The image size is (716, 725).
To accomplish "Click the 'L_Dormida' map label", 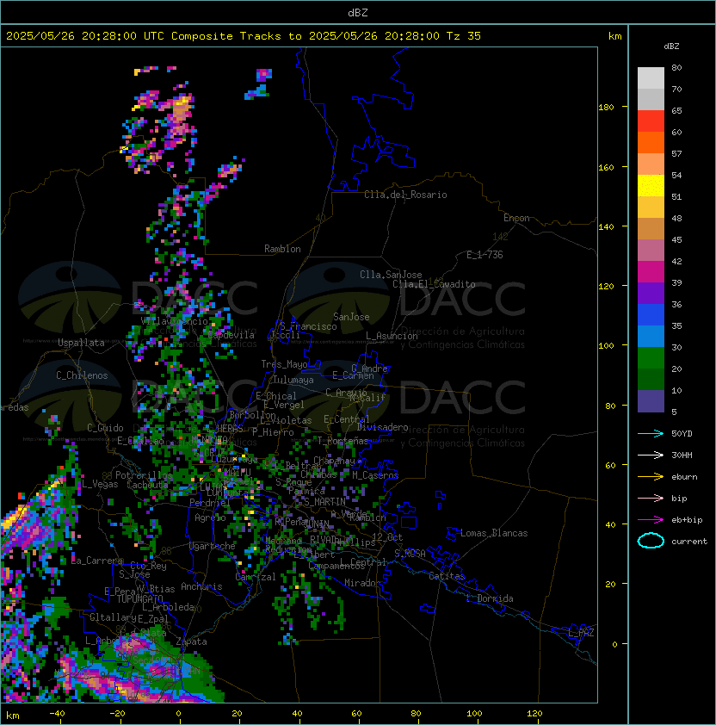I will (490, 598).
